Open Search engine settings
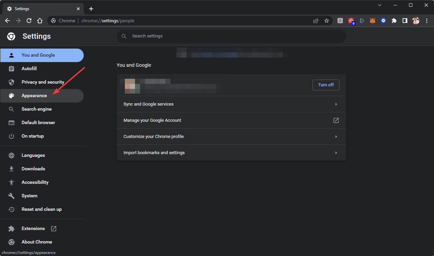The height and width of the screenshot is (256, 434). click(42, 109)
